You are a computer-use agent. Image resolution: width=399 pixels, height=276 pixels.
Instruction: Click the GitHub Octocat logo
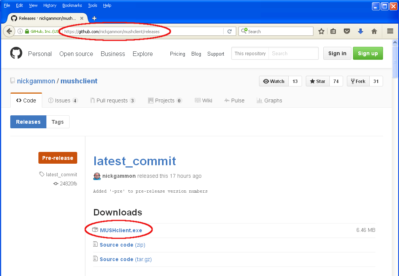tap(16, 53)
